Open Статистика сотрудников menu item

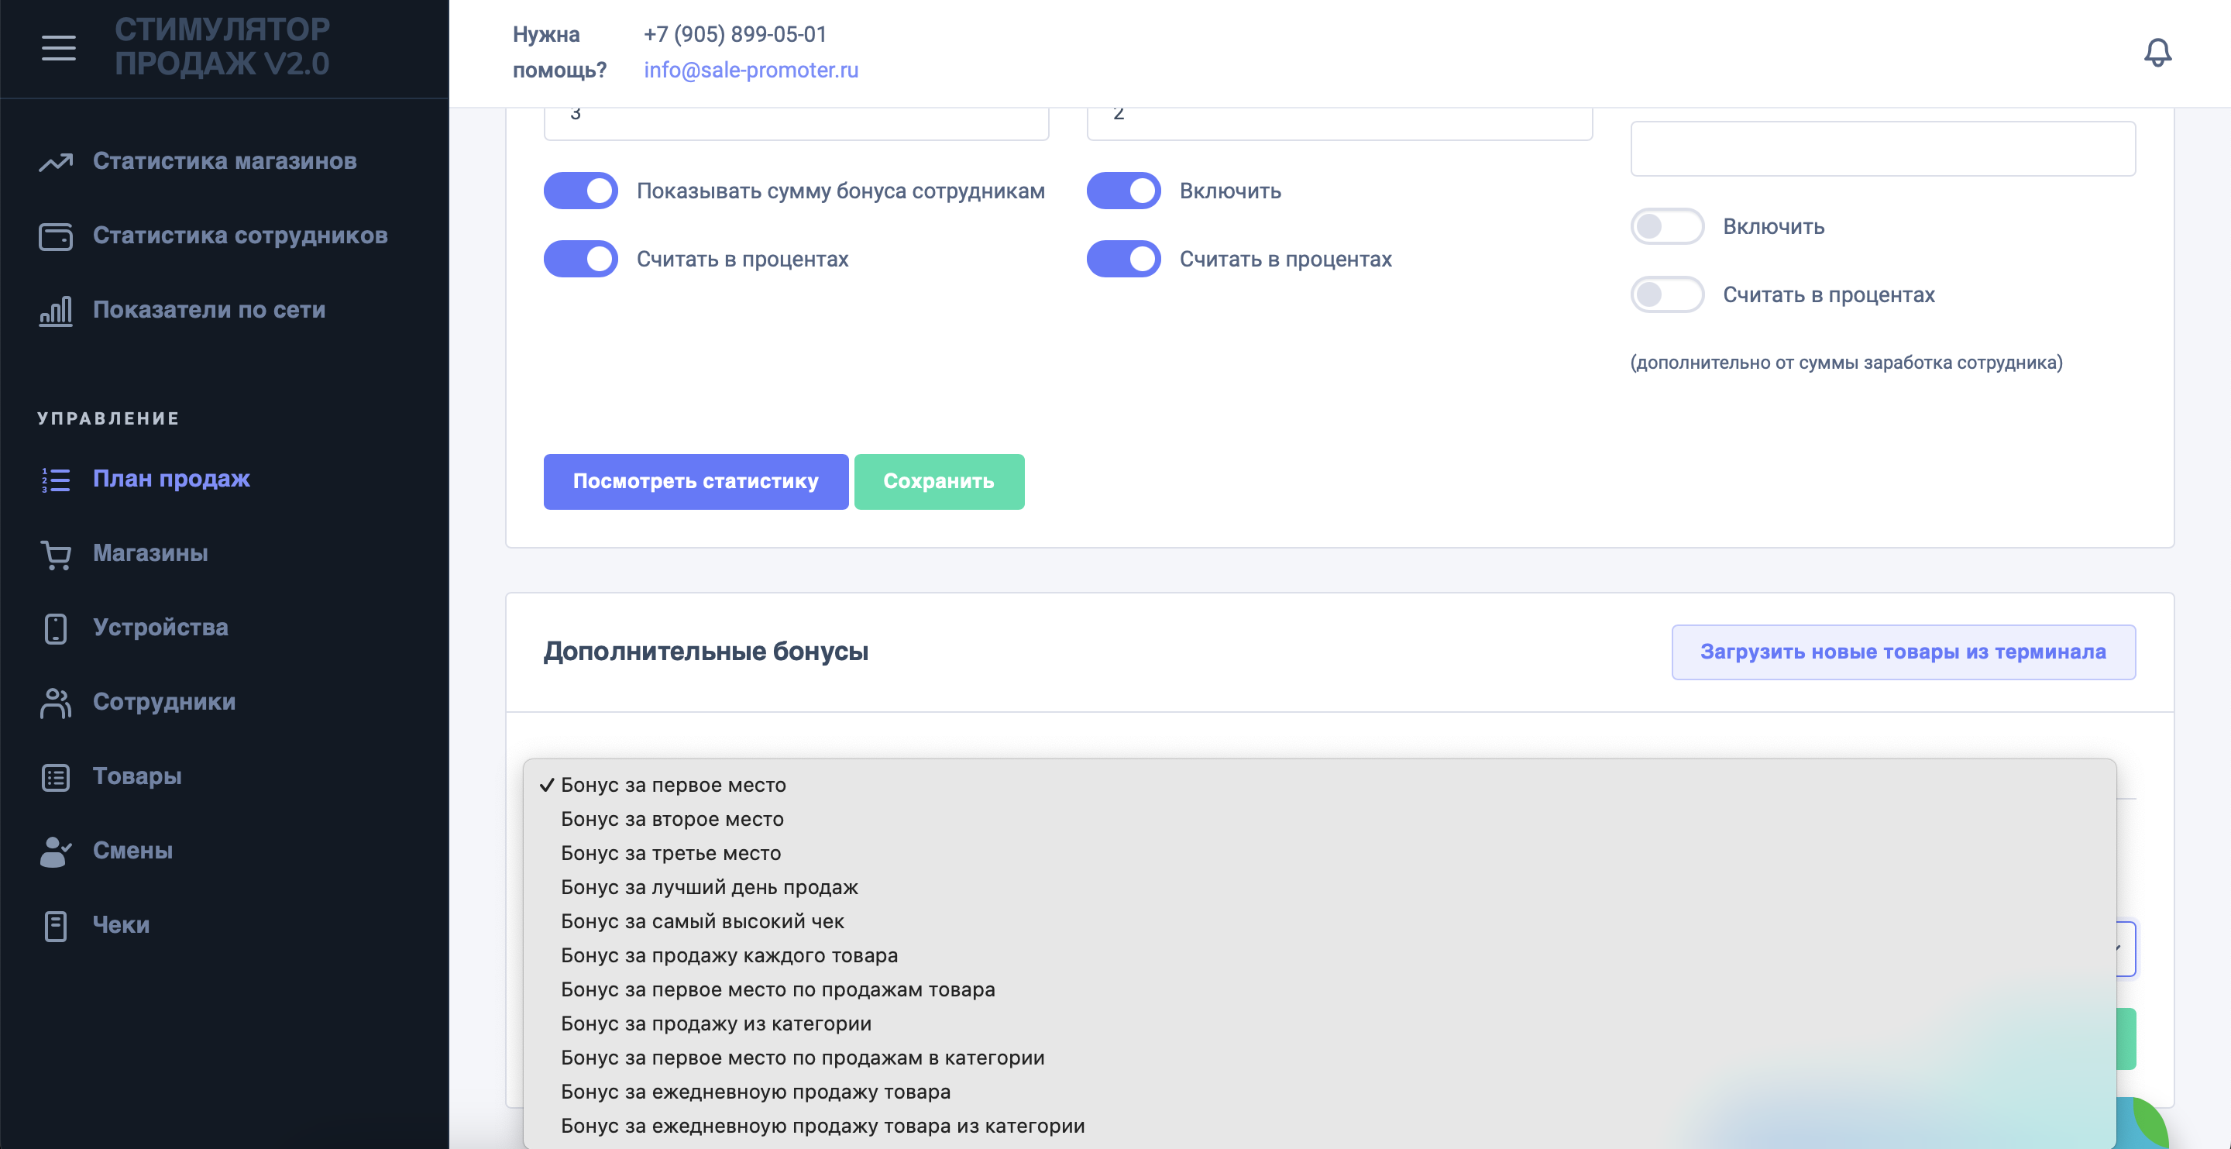(x=225, y=236)
